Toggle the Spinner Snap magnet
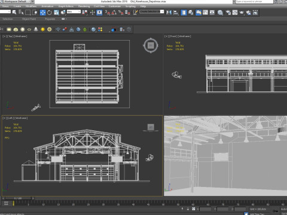The height and width of the screenshot is (215, 287). point(128,13)
